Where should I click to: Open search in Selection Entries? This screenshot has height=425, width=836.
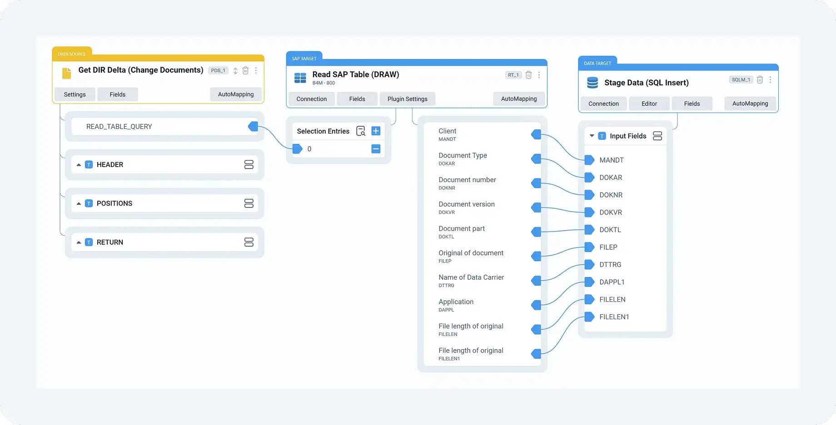(361, 131)
